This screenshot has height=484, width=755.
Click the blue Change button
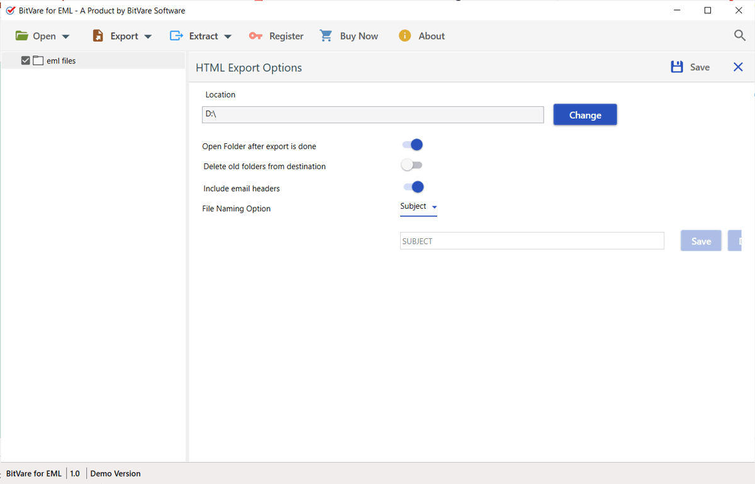point(585,114)
